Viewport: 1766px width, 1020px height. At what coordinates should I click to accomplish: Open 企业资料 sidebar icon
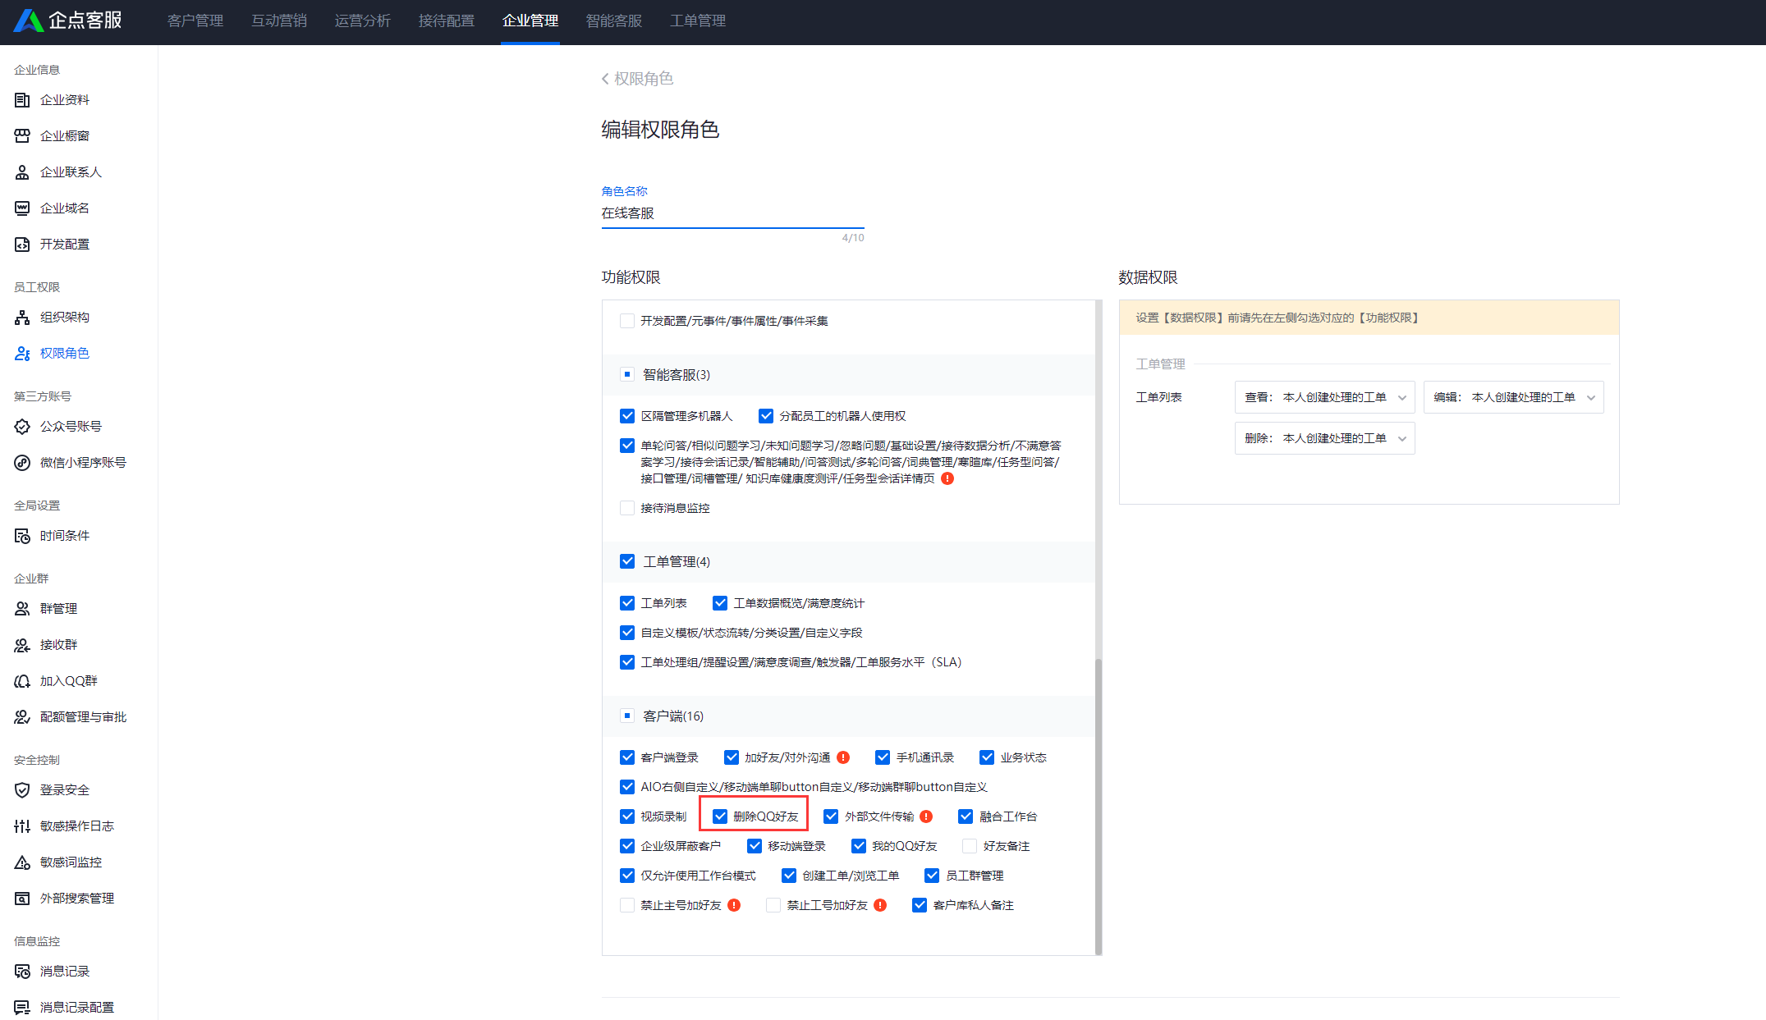pyautogui.click(x=22, y=100)
